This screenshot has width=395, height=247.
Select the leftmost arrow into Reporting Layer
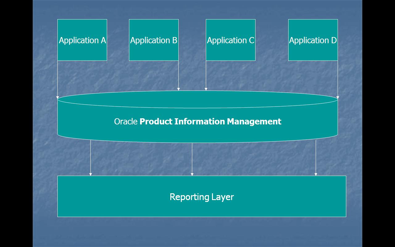[x=90, y=157]
